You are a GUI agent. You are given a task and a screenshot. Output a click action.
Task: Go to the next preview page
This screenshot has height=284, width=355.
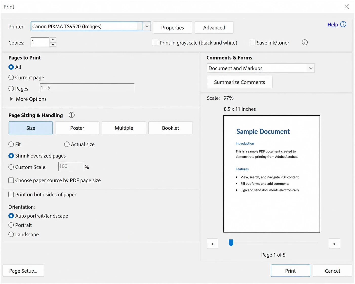334,244
